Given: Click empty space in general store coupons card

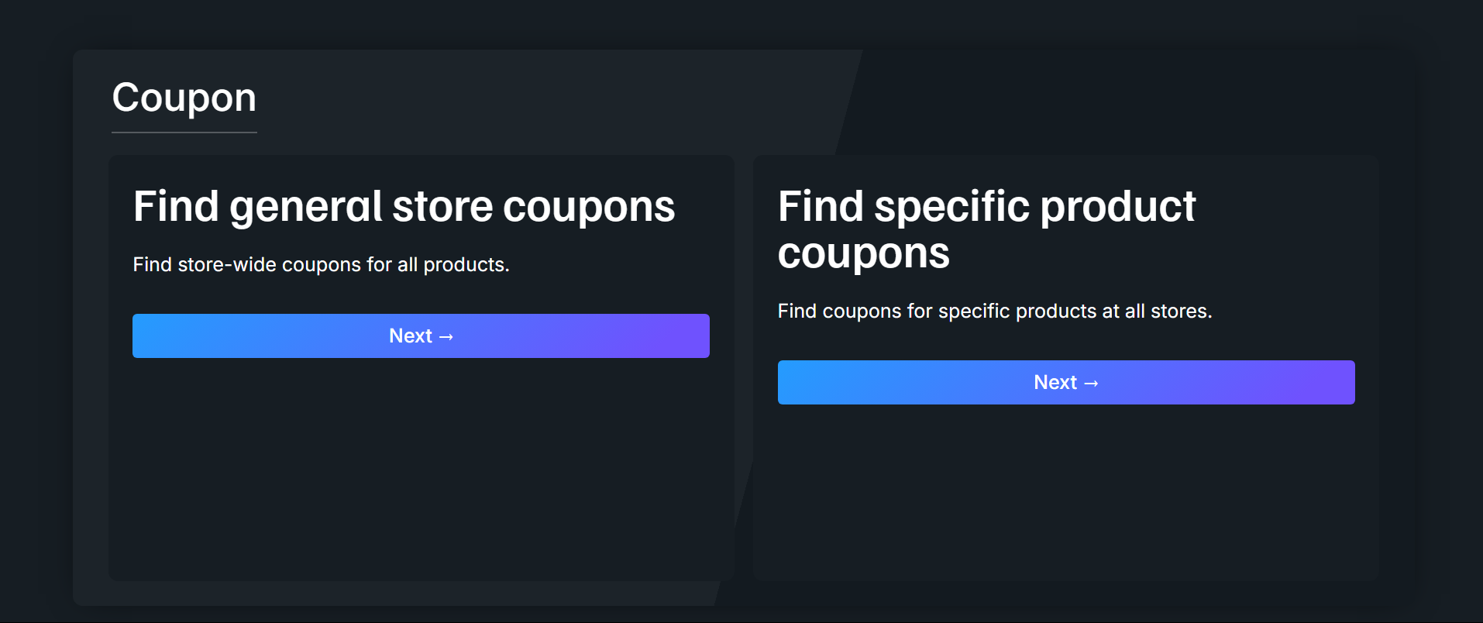Looking at the screenshot, I should [x=421, y=473].
